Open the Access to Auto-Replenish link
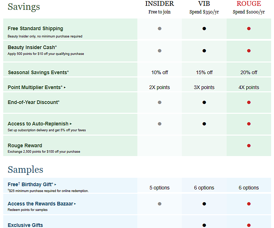Viewport: 274px width, 228px height. click(38, 124)
